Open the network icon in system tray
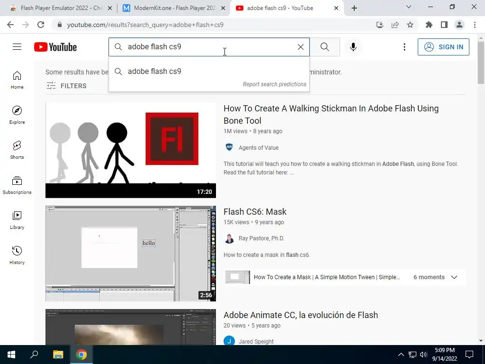 [413, 355]
